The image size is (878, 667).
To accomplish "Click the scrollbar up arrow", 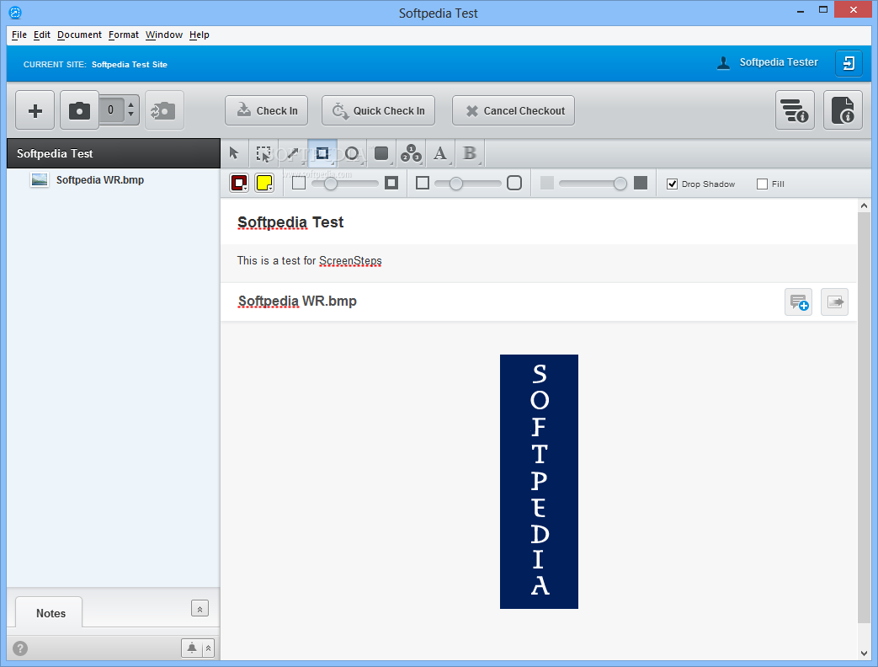I will [x=864, y=206].
